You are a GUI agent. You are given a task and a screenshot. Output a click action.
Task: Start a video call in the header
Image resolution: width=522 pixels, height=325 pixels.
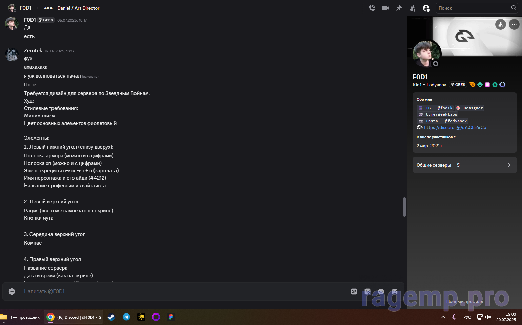pos(385,8)
